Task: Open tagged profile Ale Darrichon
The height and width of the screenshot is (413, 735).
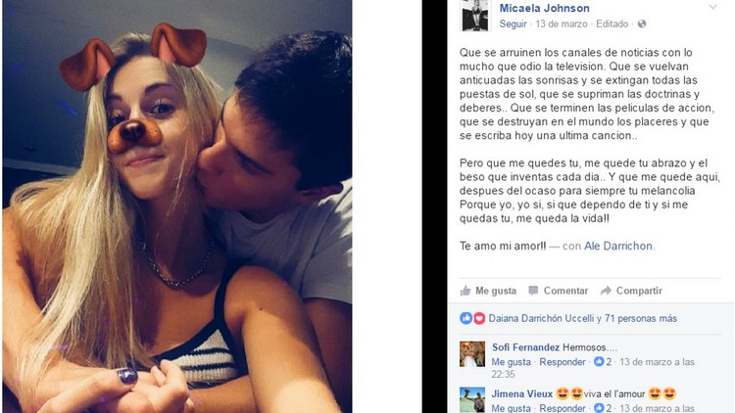Action: [617, 246]
